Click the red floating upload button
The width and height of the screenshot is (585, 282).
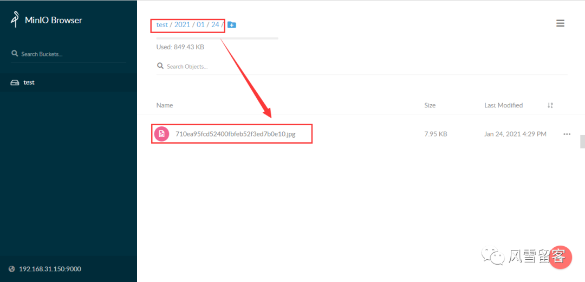pyautogui.click(x=561, y=258)
